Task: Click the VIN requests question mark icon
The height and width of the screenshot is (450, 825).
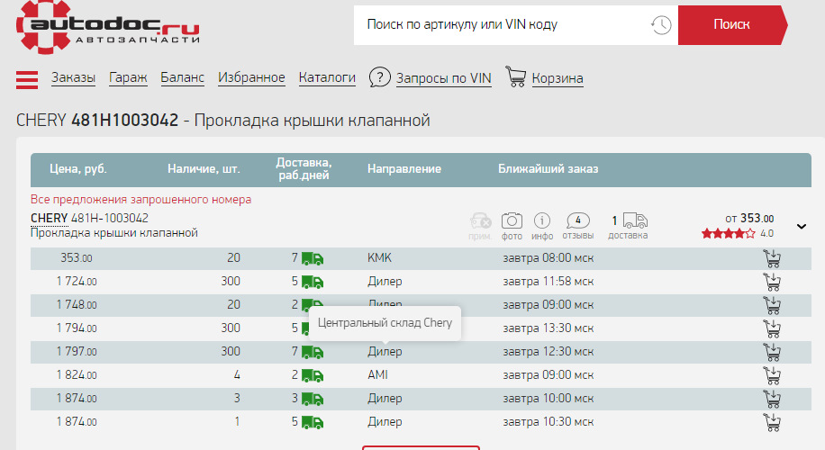Action: (x=379, y=77)
